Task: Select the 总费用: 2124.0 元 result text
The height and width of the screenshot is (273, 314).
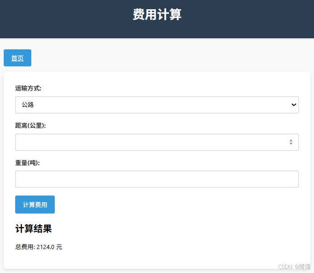Action: coord(39,247)
